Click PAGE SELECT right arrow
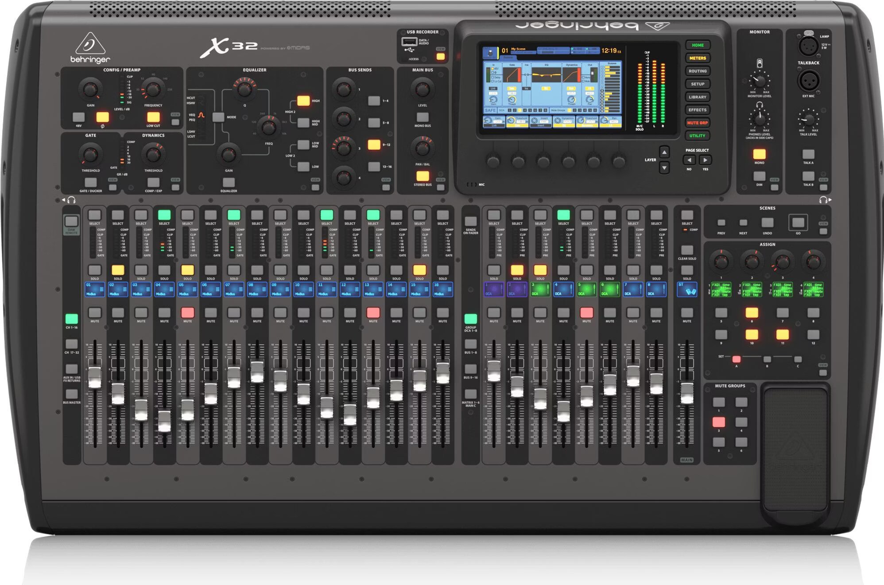Image resolution: width=884 pixels, height=585 pixels. coord(705,160)
